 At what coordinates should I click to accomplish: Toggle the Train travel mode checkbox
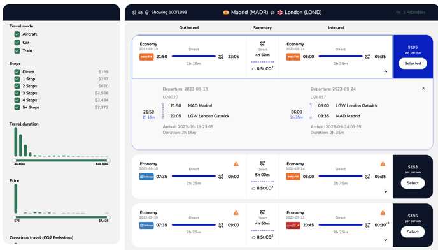(x=17, y=50)
